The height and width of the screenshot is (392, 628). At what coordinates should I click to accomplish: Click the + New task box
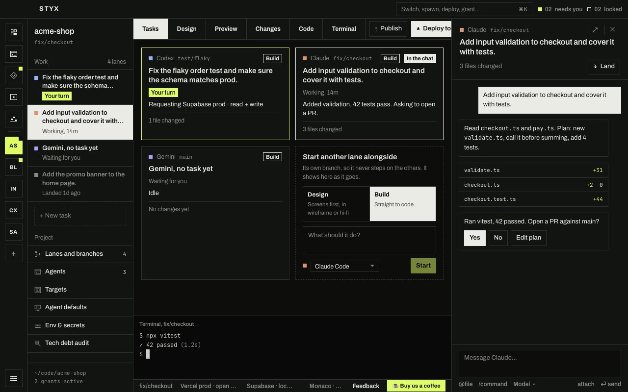(80, 216)
